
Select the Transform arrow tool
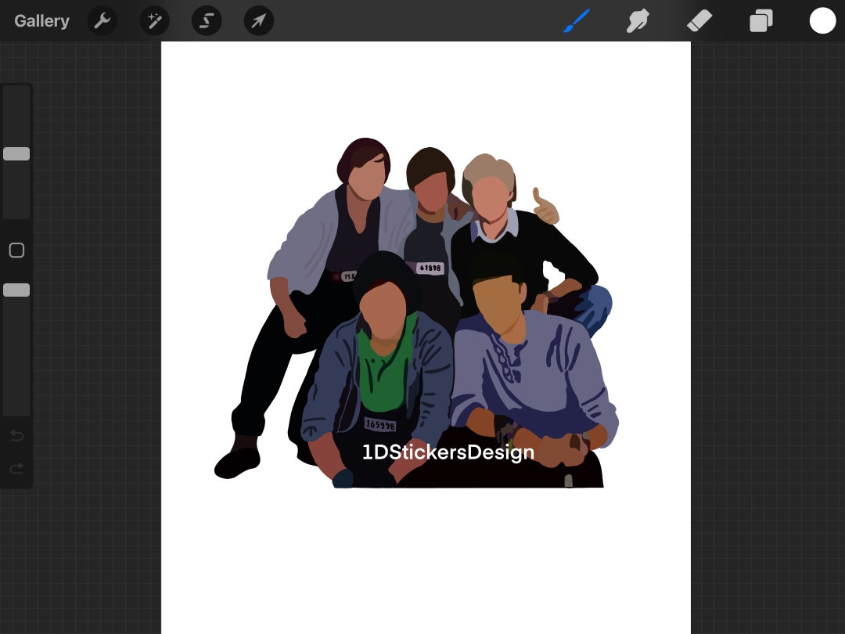258,20
